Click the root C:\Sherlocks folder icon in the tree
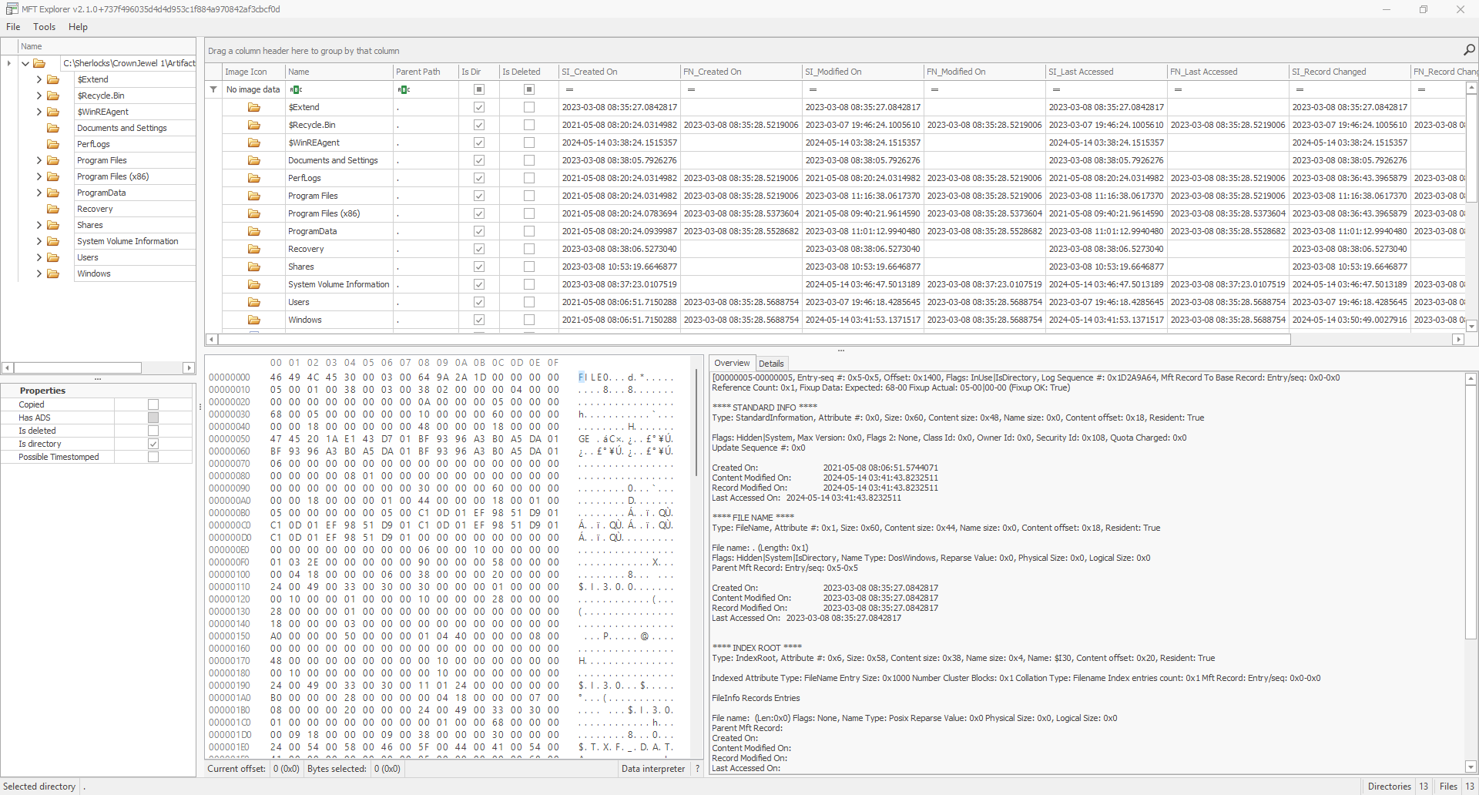 39,63
